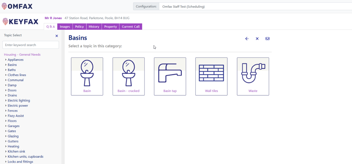
Task: Select Kitchen sink in topic list
Action: [x=16, y=151]
